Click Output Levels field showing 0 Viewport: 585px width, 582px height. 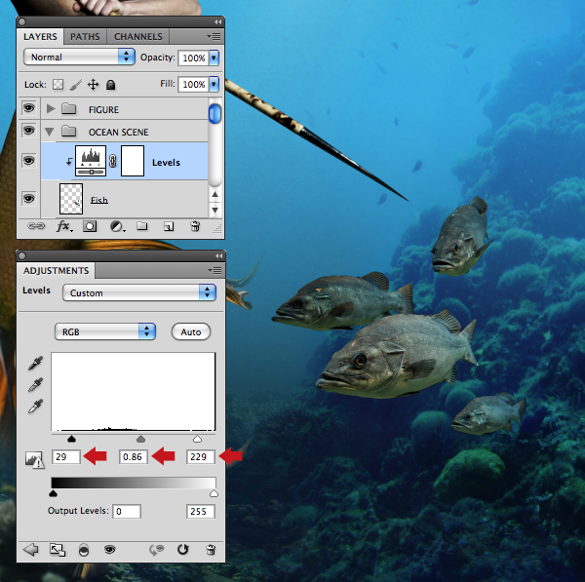127,511
